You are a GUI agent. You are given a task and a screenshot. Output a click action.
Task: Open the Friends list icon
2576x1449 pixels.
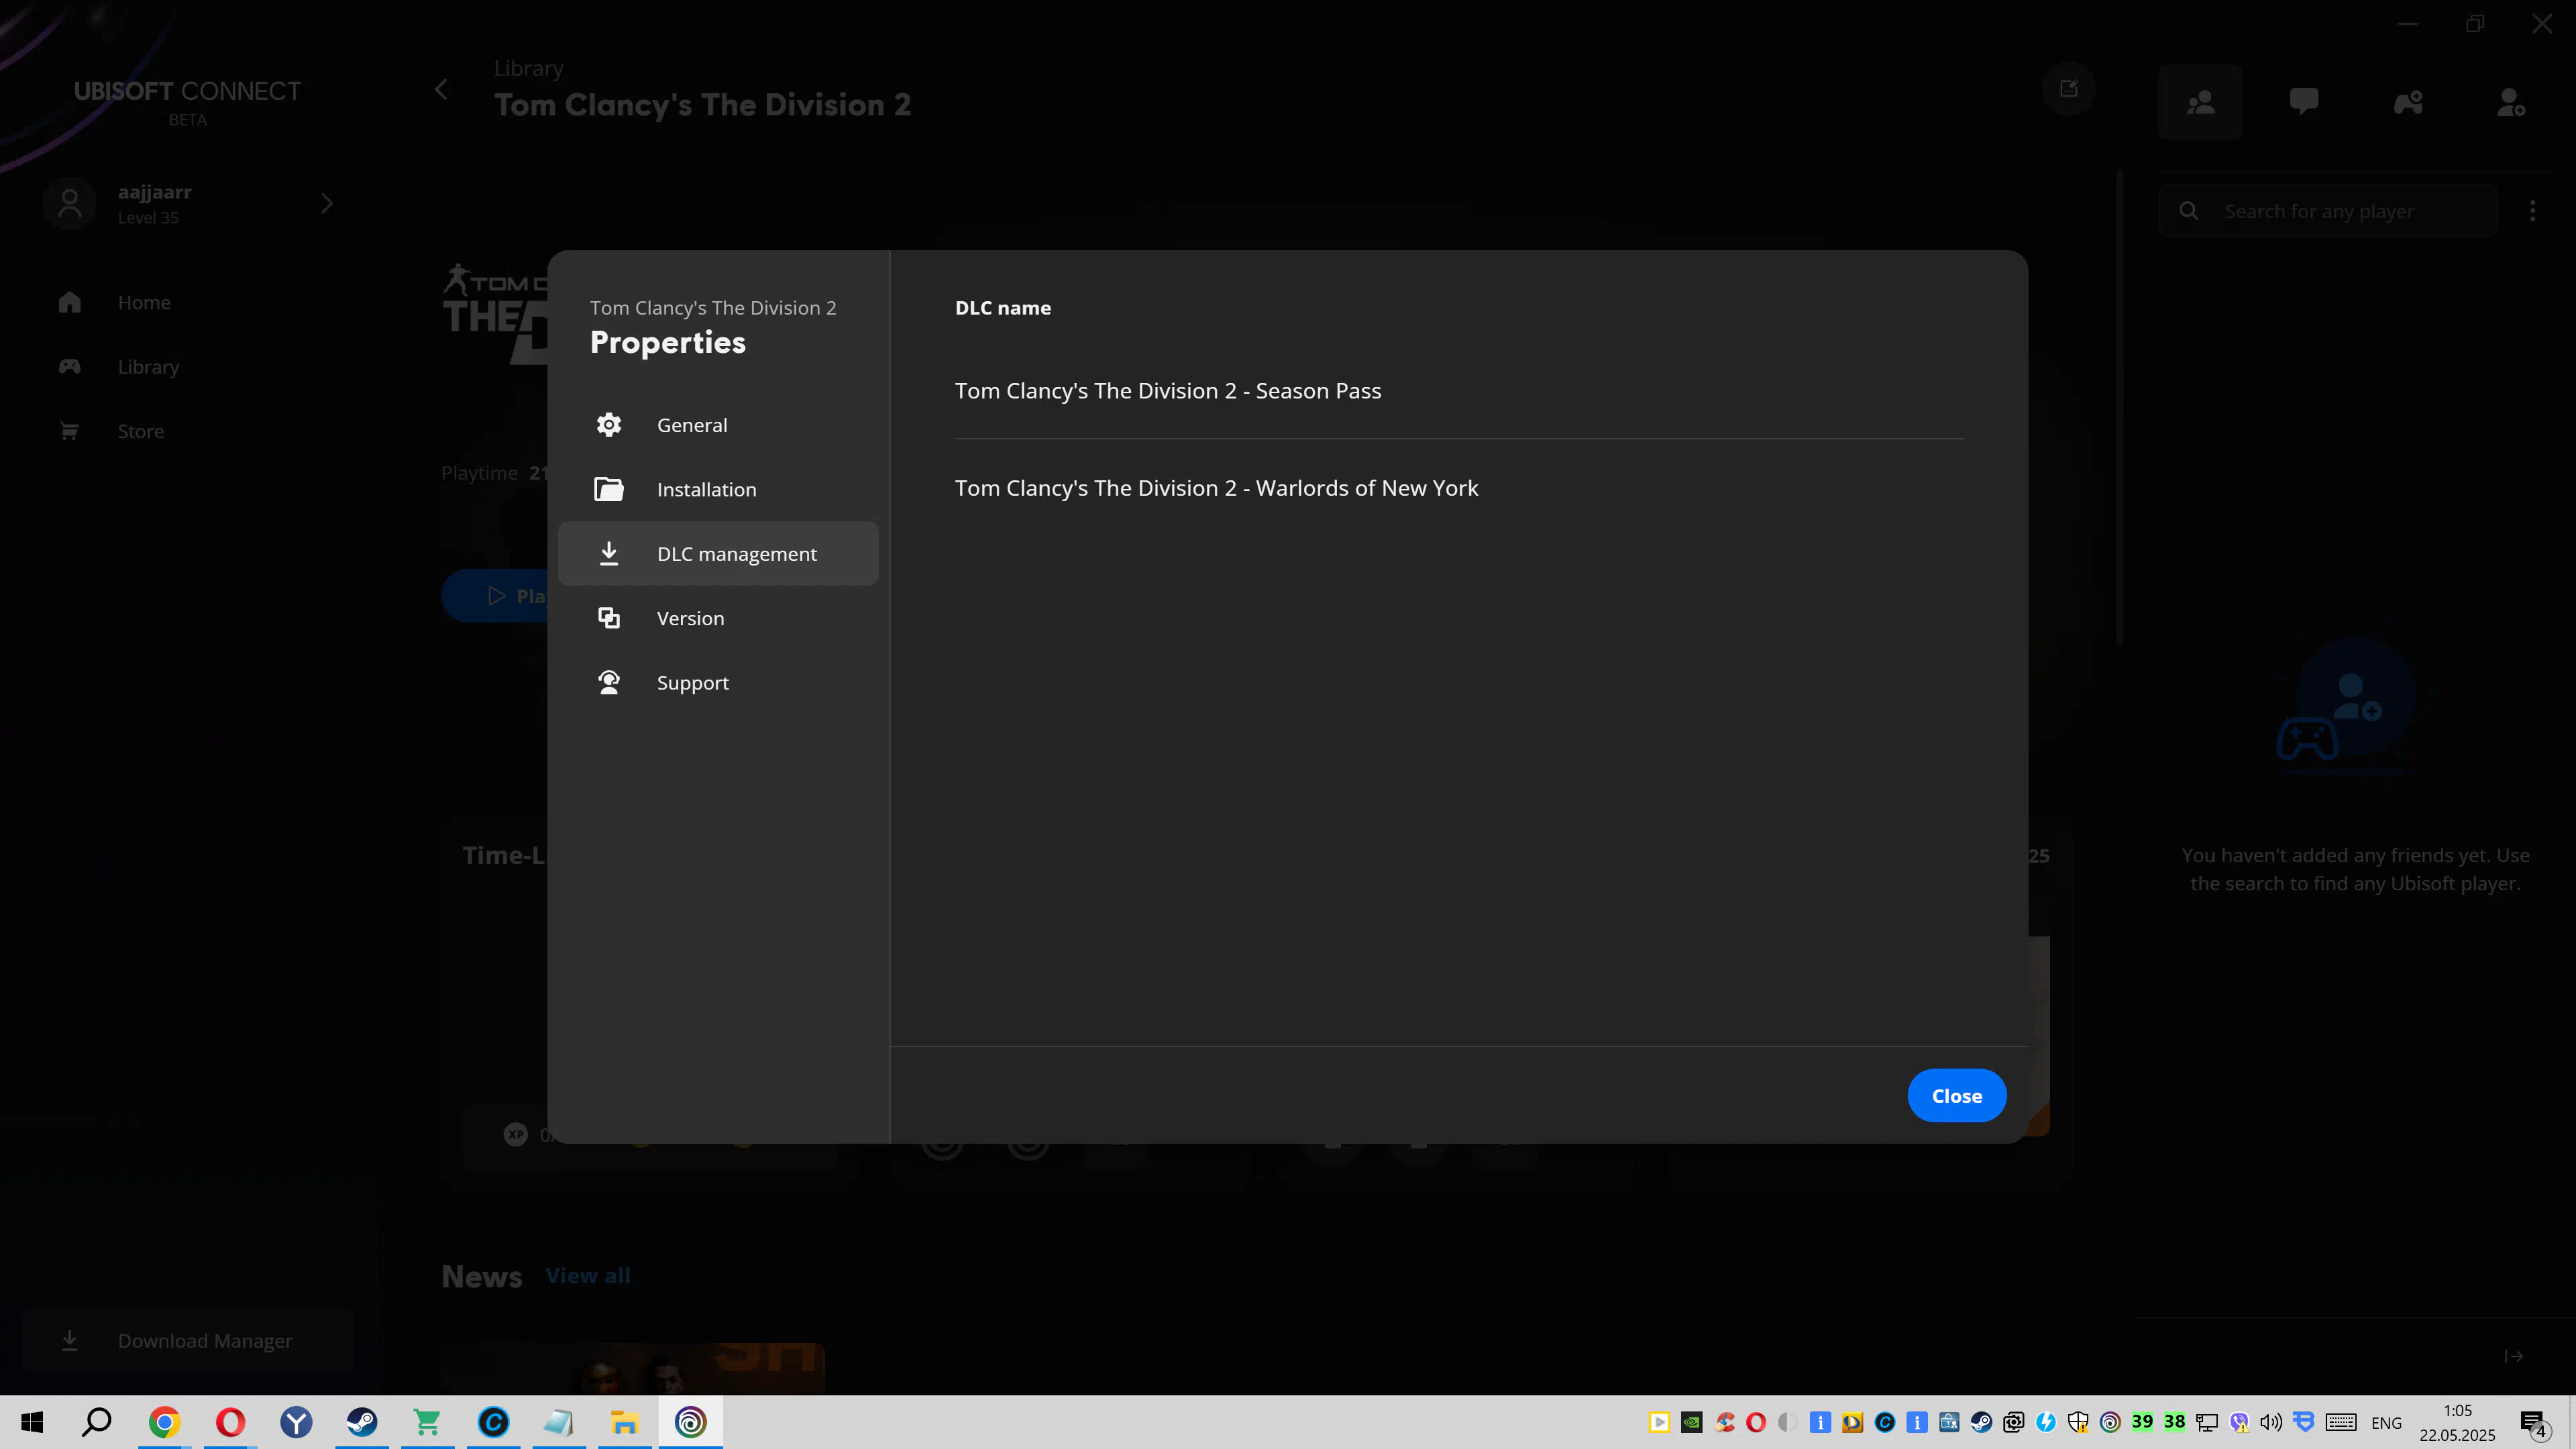(x=2200, y=102)
